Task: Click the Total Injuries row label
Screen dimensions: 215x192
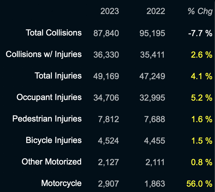Action: tap(58, 76)
